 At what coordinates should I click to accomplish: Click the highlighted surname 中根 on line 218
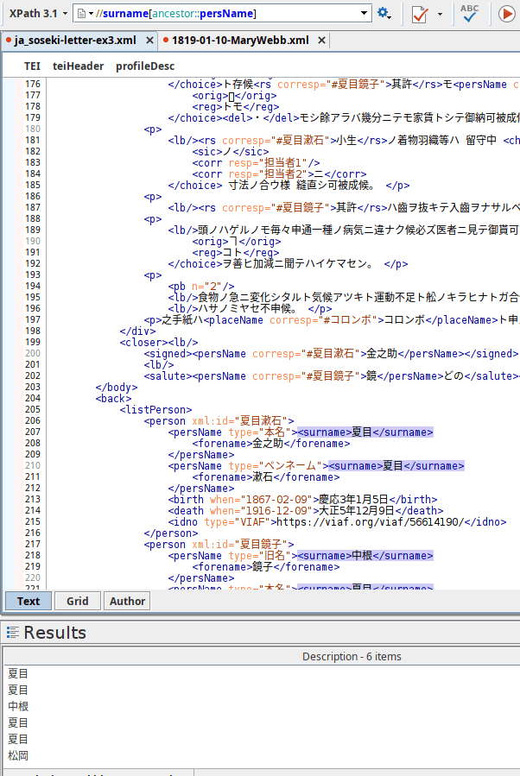[365, 556]
